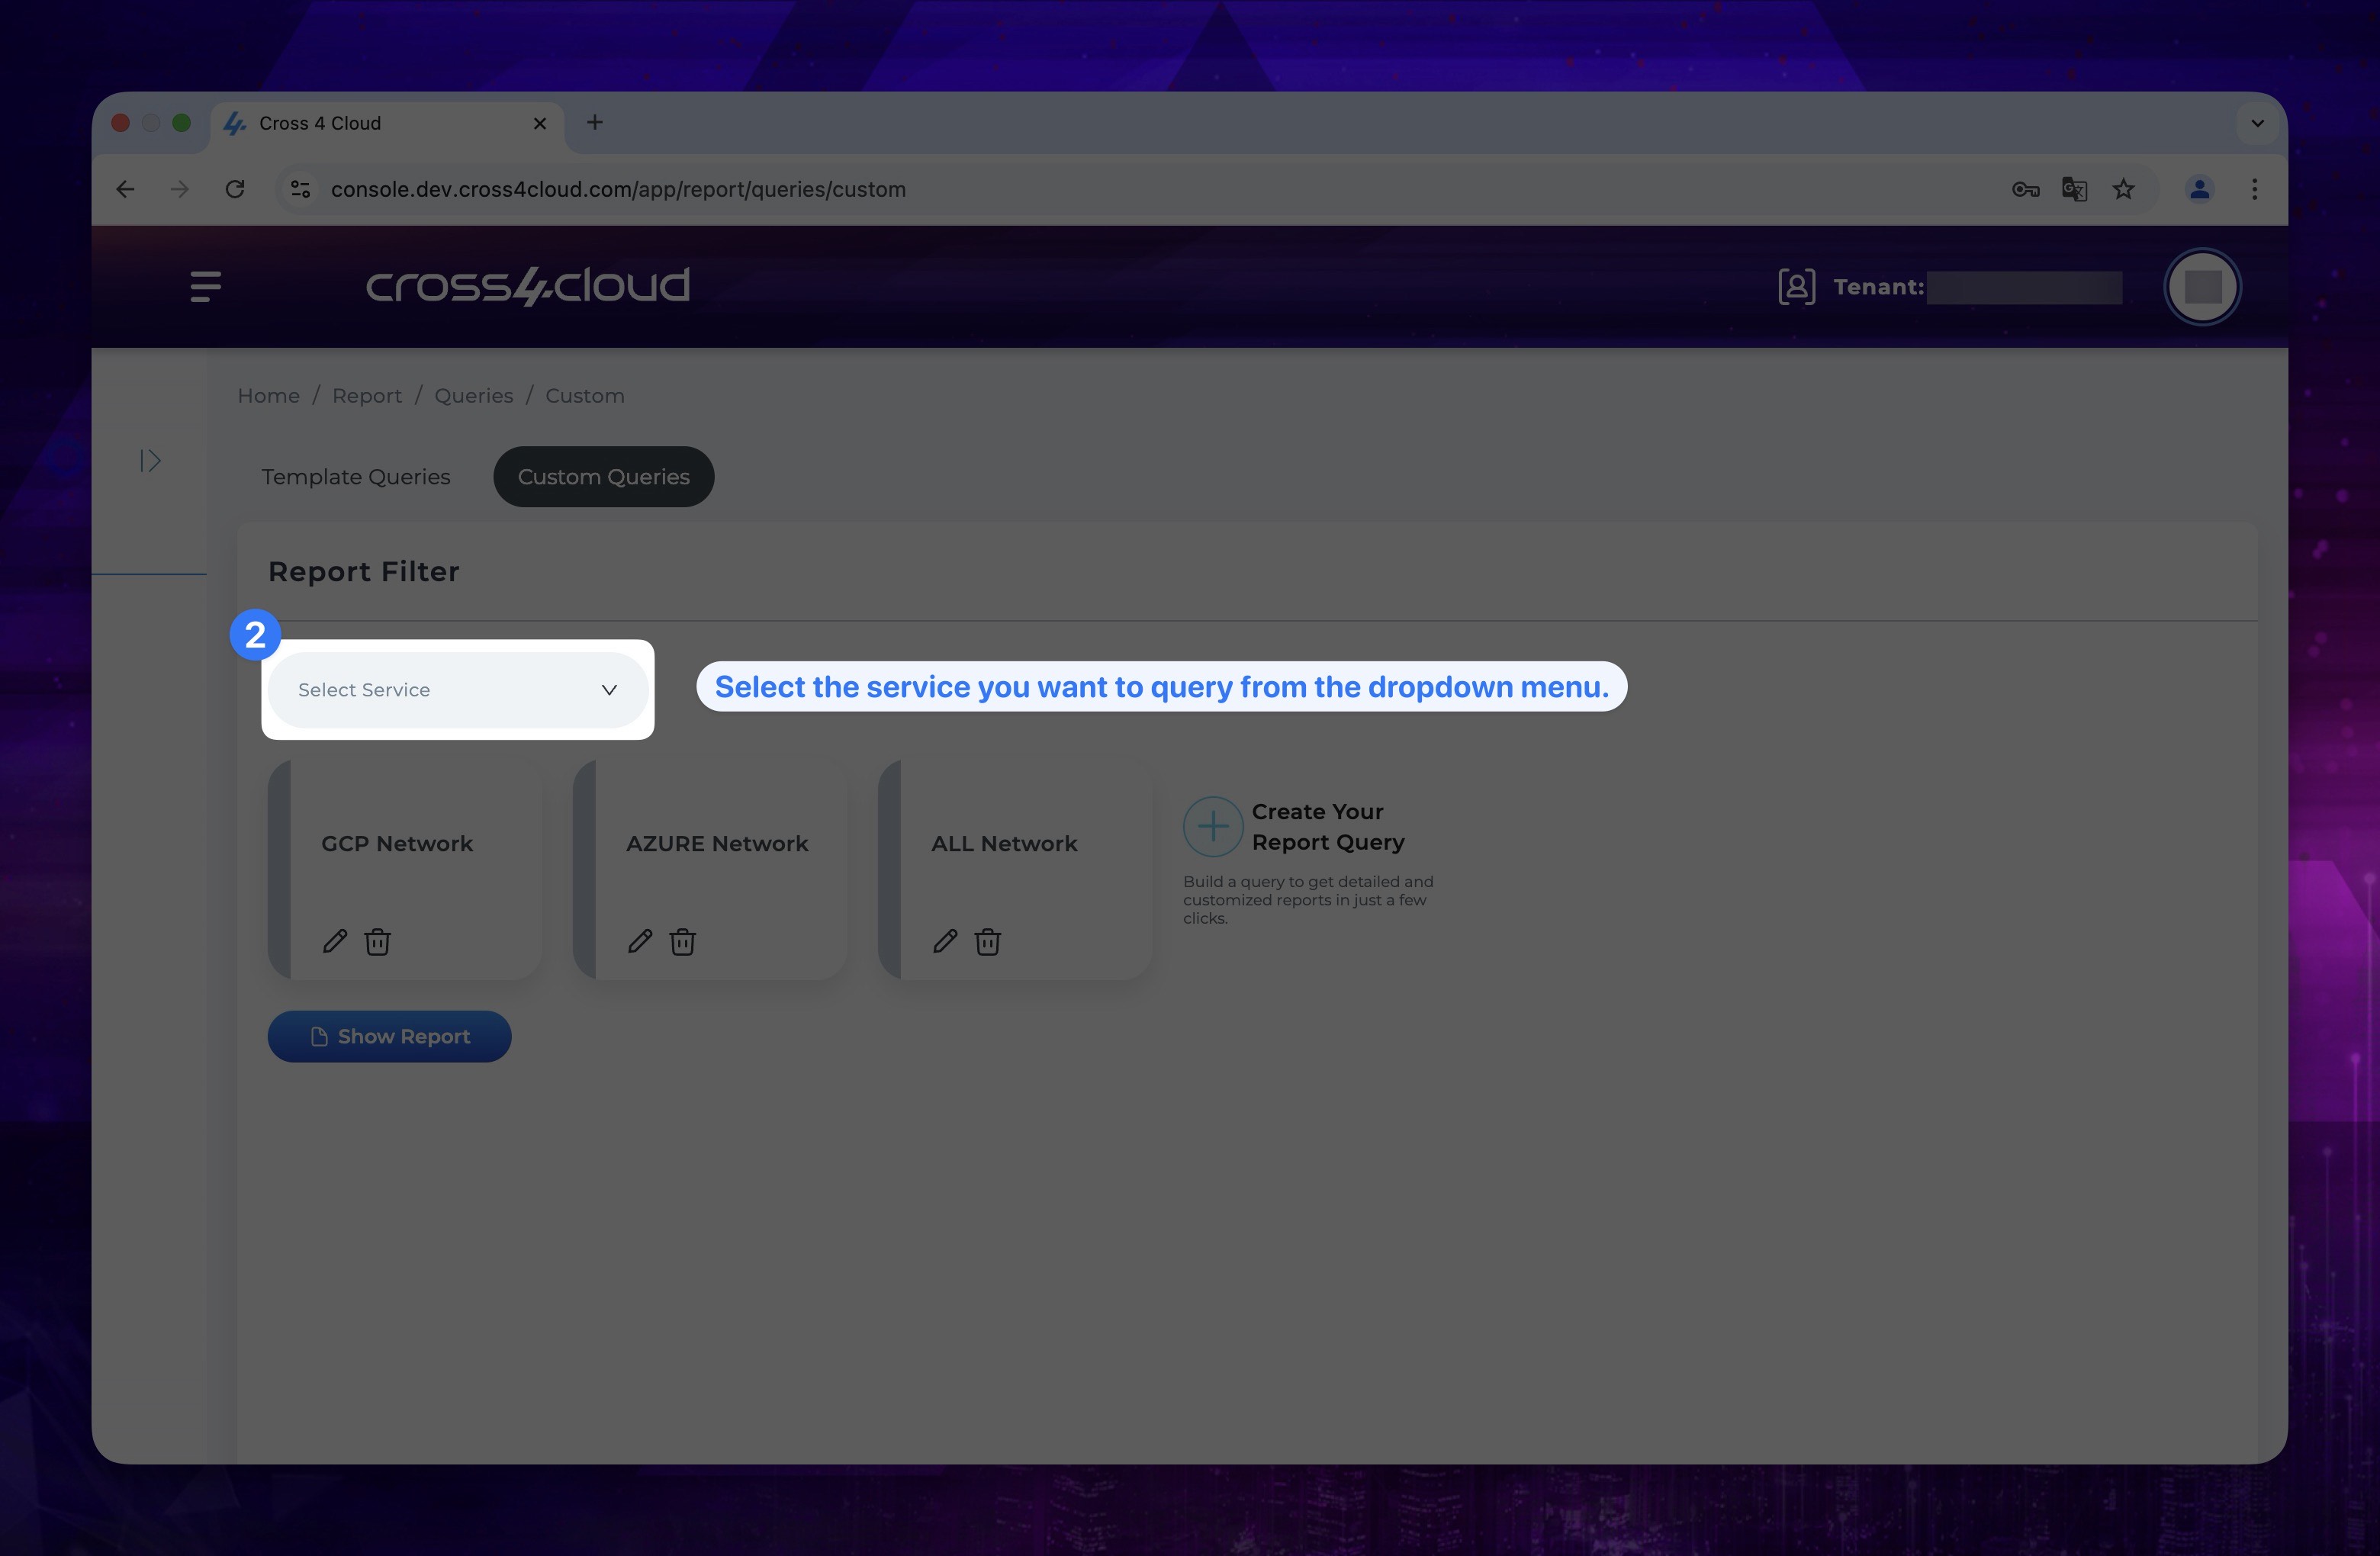Click the edit icon on ALL Network query
This screenshot has width=2380, height=1556.
tap(944, 943)
